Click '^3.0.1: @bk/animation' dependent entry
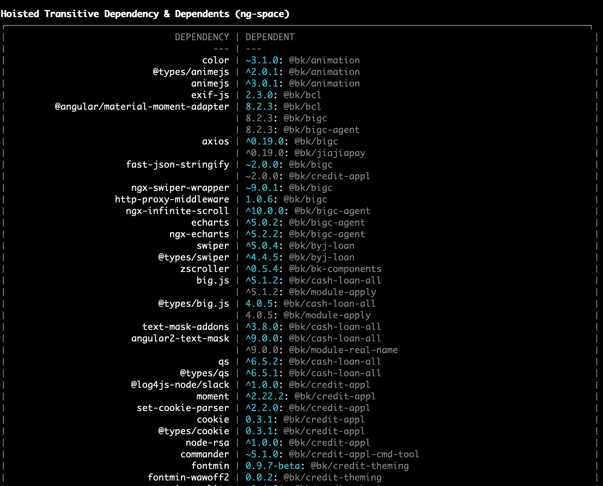This screenshot has height=486, width=603. tap(303, 83)
